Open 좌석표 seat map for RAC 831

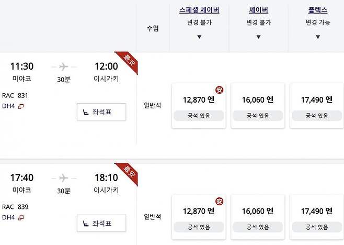tap(101, 112)
